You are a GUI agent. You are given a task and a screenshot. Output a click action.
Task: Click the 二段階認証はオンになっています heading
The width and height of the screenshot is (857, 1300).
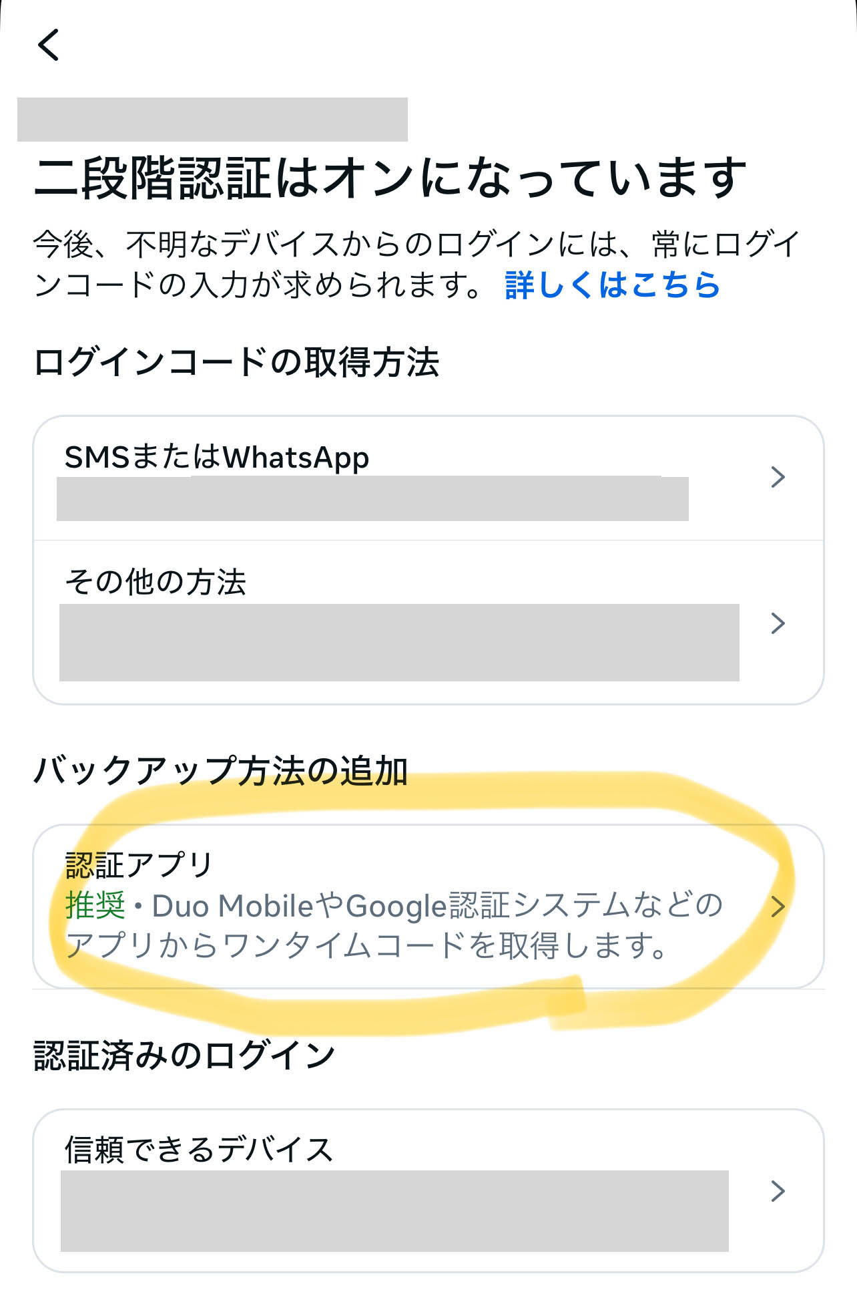390,178
